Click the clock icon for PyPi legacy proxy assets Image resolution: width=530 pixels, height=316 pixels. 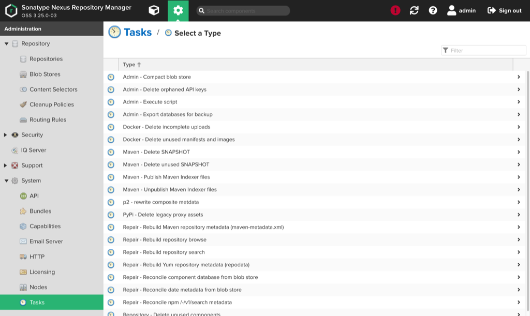coord(111,215)
